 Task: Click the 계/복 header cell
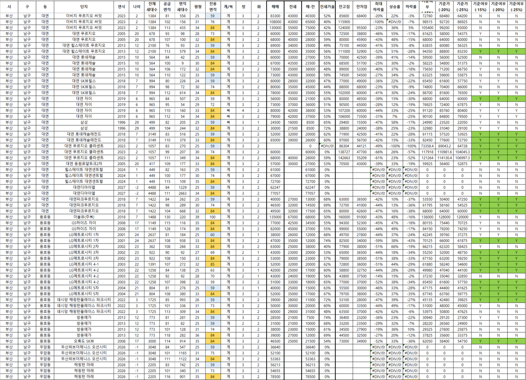click(x=228, y=7)
